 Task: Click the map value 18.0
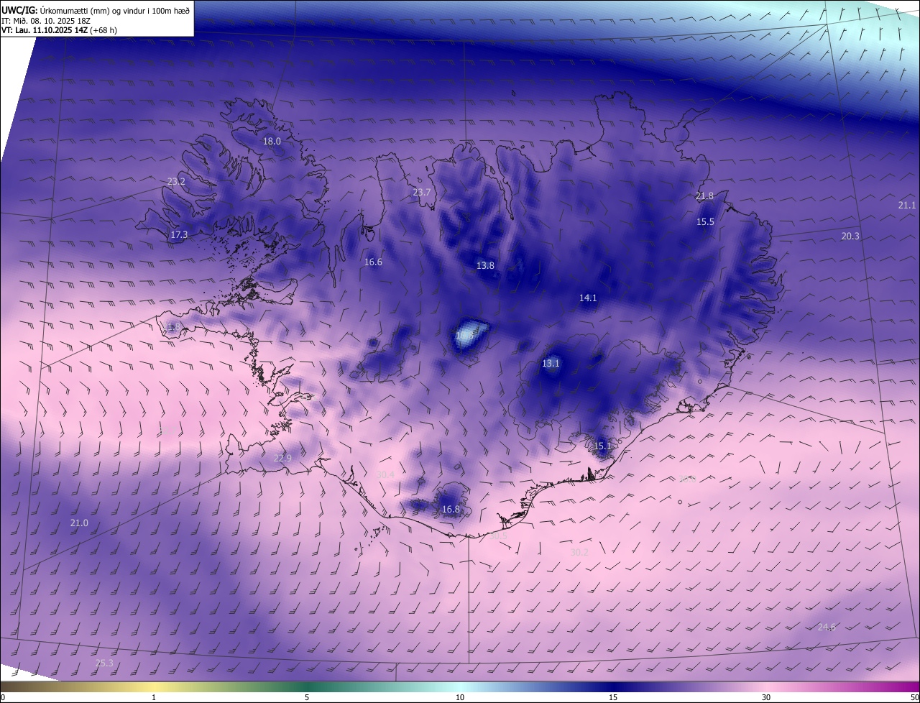272,142
